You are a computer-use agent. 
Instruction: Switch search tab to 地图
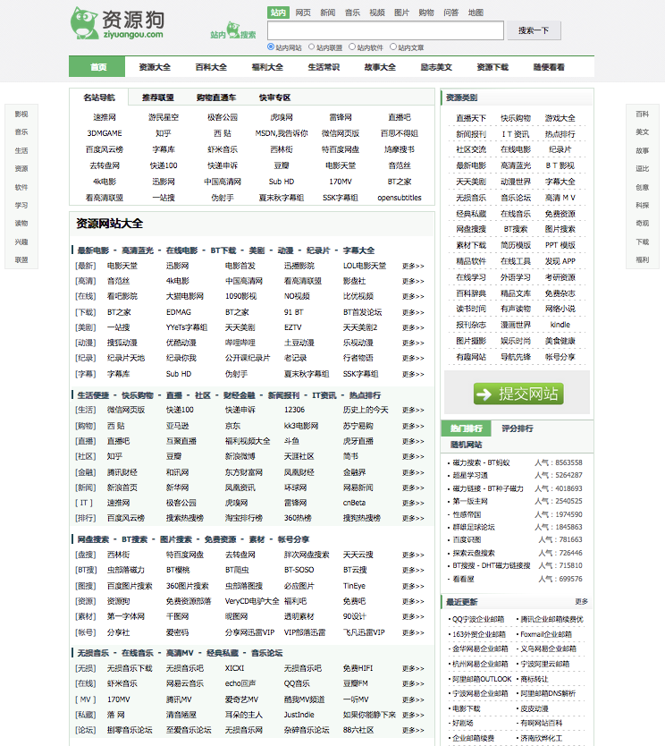pos(476,13)
